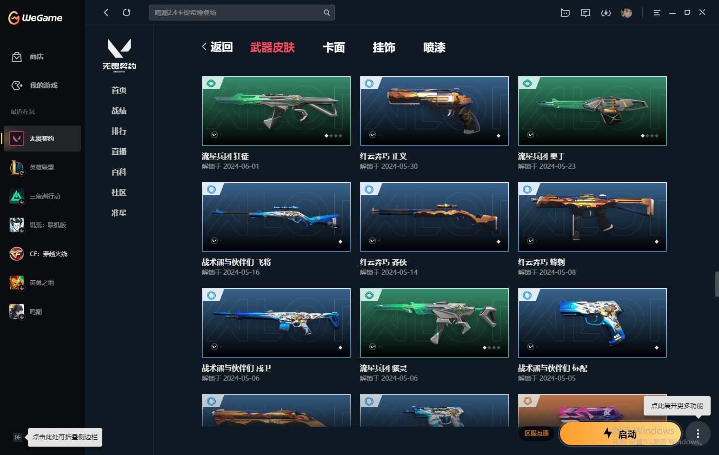719x455 pixels.
Task: Collapse the sidebar with the fold icon
Action: 18,437
